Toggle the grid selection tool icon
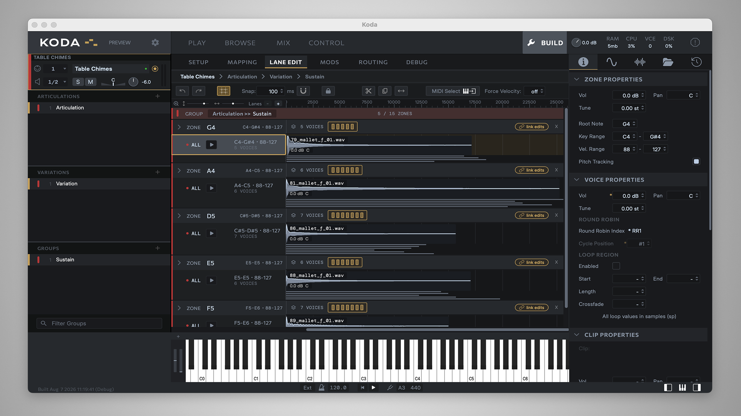Image resolution: width=741 pixels, height=416 pixels. [x=223, y=91]
